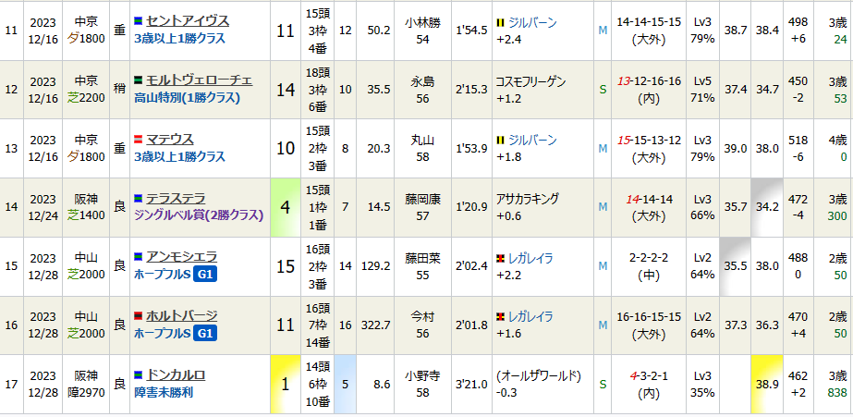Click the silk icon beside セントアイヴス
Screen dimensions: 853x417
pos(139,20)
